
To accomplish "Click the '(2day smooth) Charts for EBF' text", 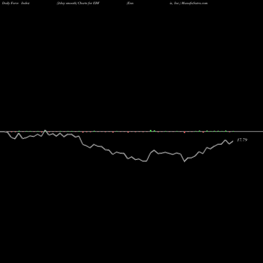I will [x=78, y=3].
